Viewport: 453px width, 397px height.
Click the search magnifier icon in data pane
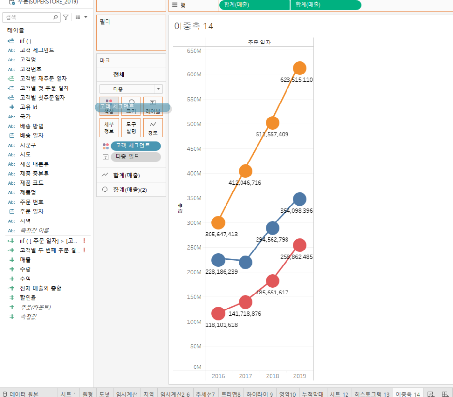click(55, 17)
